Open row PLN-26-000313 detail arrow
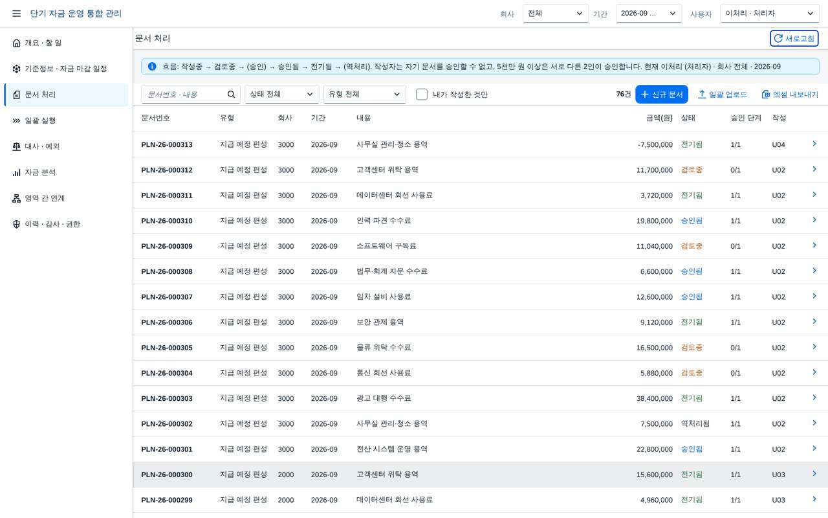Screen dimensions: 828x518 814,144
